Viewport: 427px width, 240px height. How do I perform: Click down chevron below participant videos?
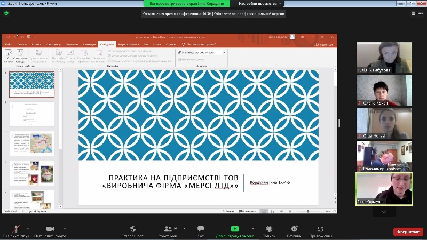pos(384,211)
